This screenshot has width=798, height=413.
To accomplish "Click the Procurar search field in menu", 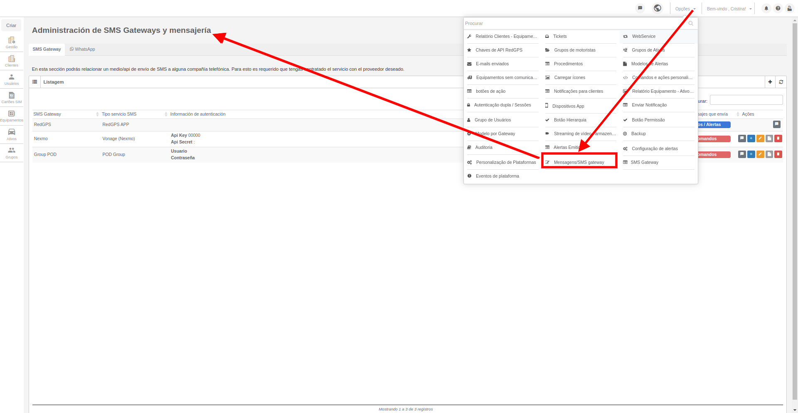I will point(576,23).
